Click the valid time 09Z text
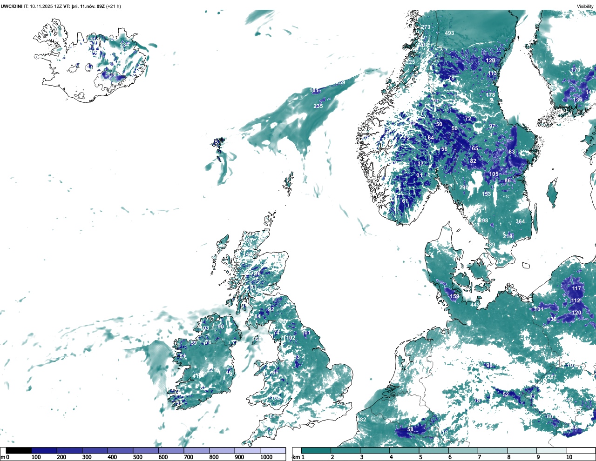The width and height of the screenshot is (596, 461). [99, 7]
